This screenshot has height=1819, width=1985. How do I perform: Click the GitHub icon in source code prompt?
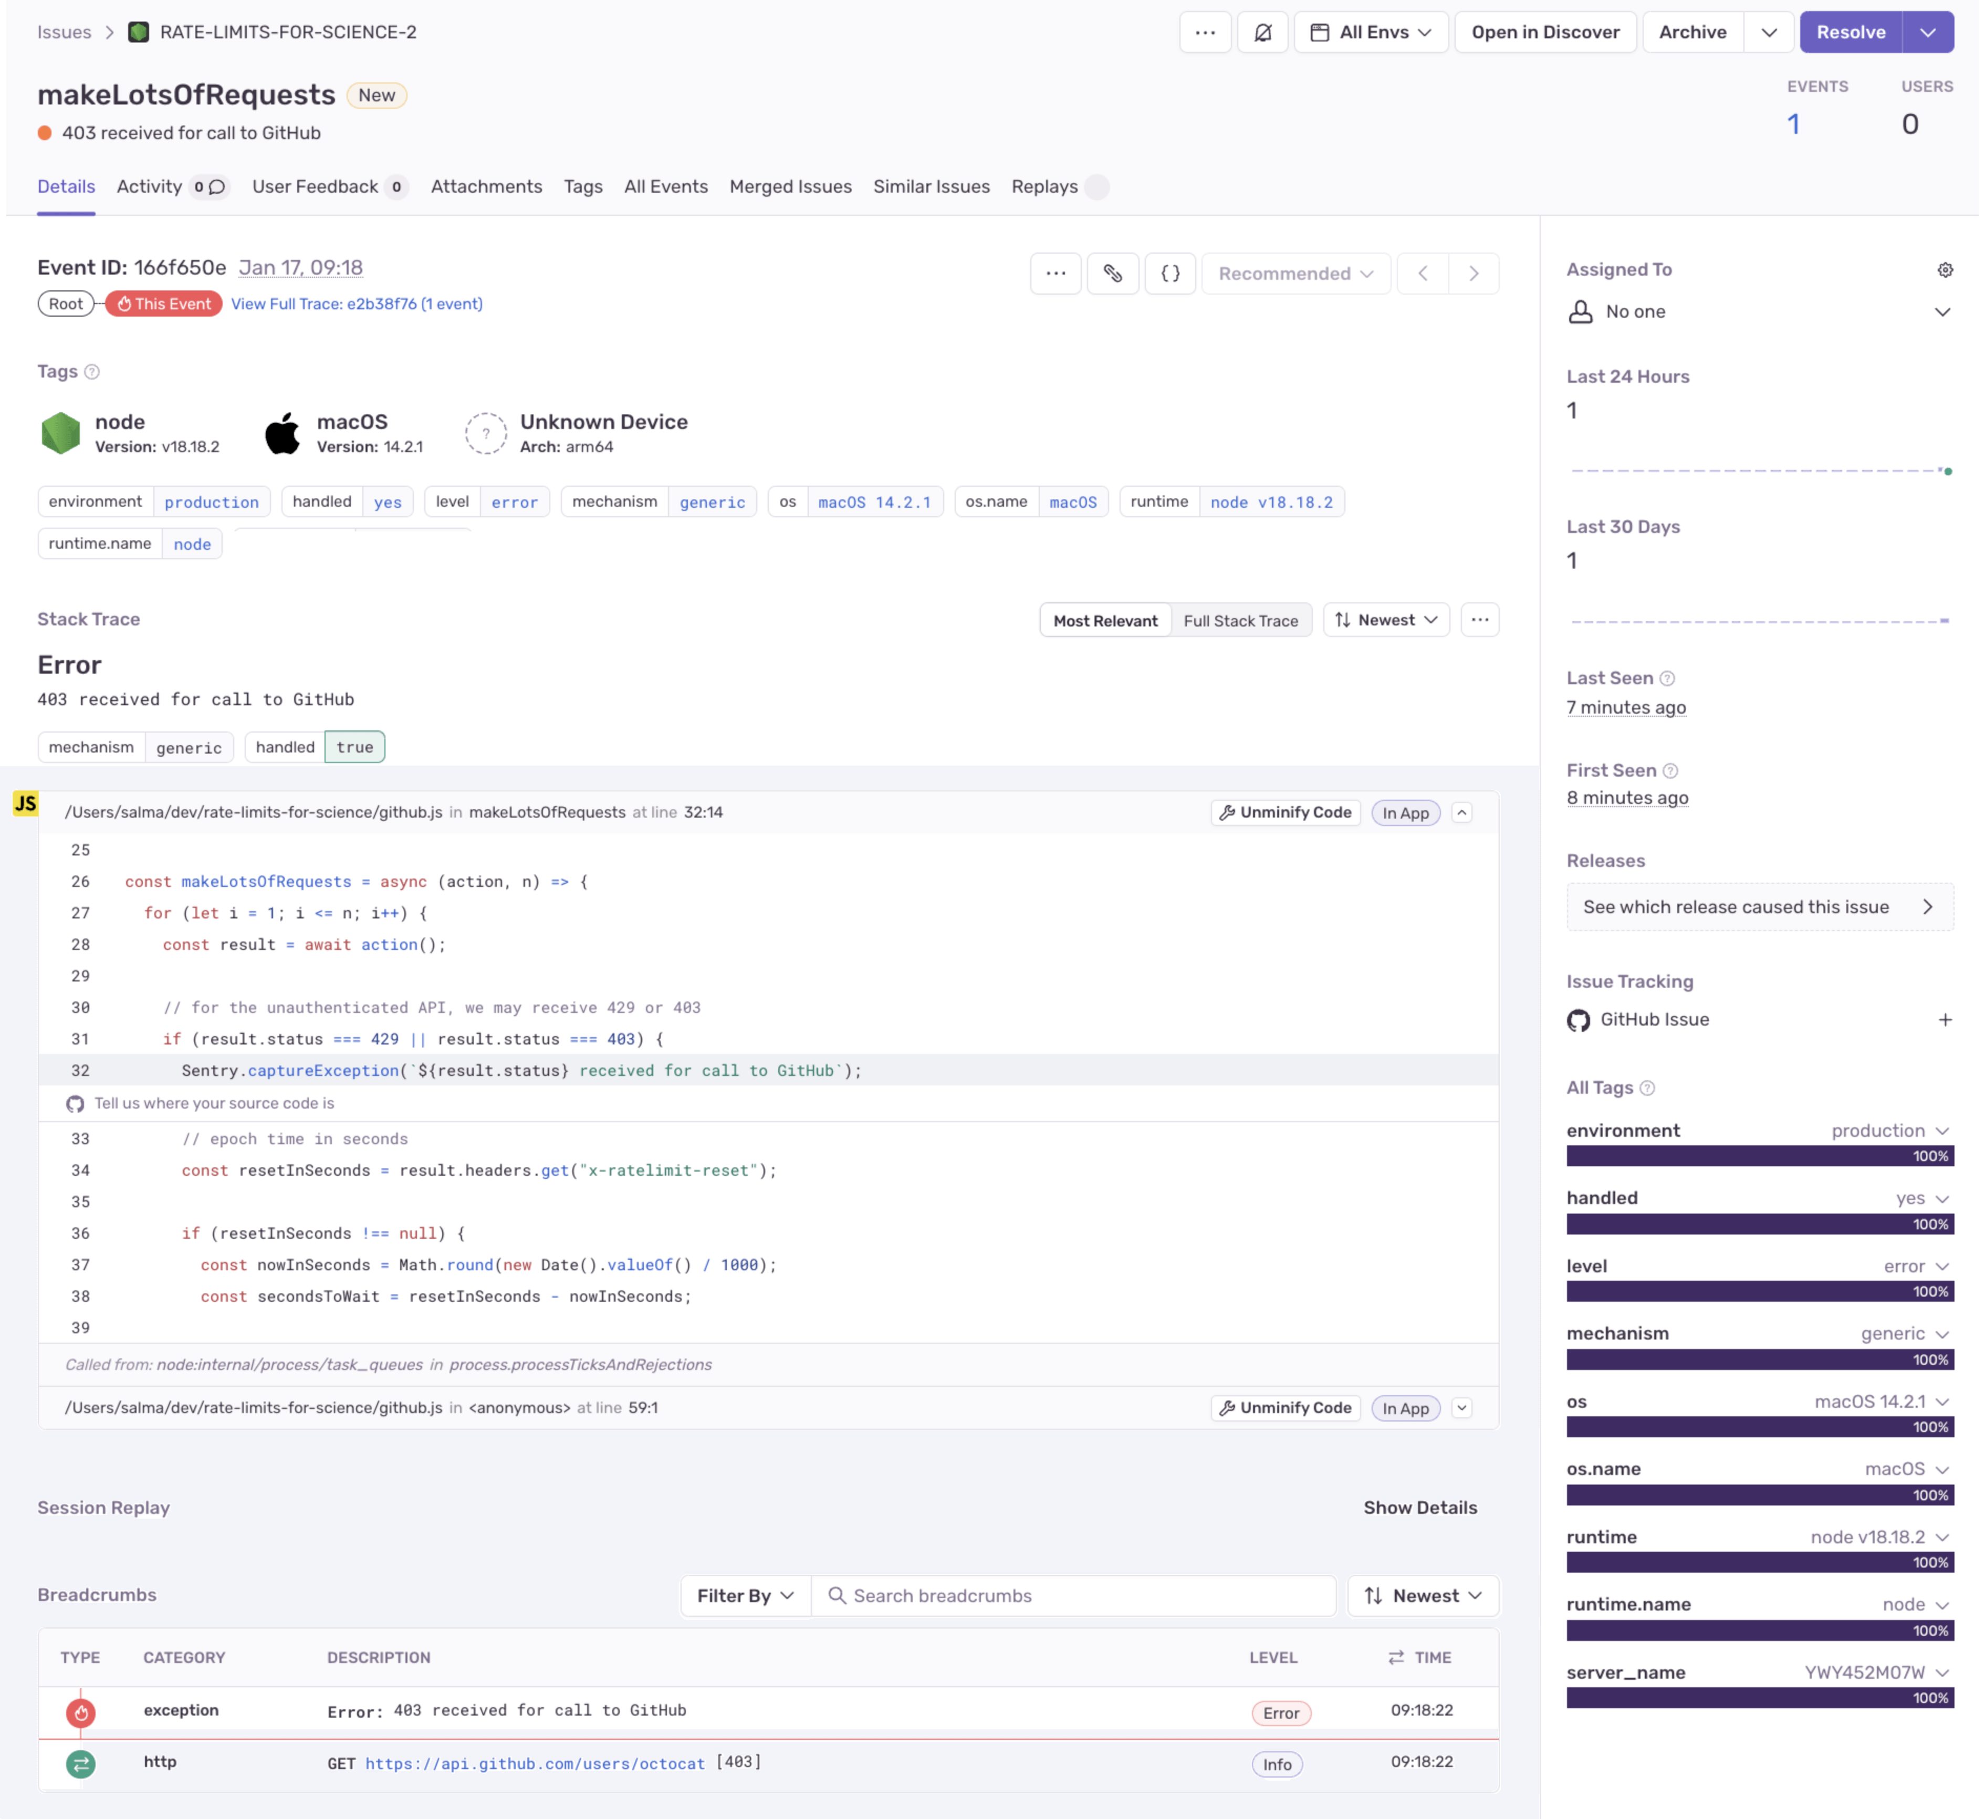pyautogui.click(x=75, y=1104)
